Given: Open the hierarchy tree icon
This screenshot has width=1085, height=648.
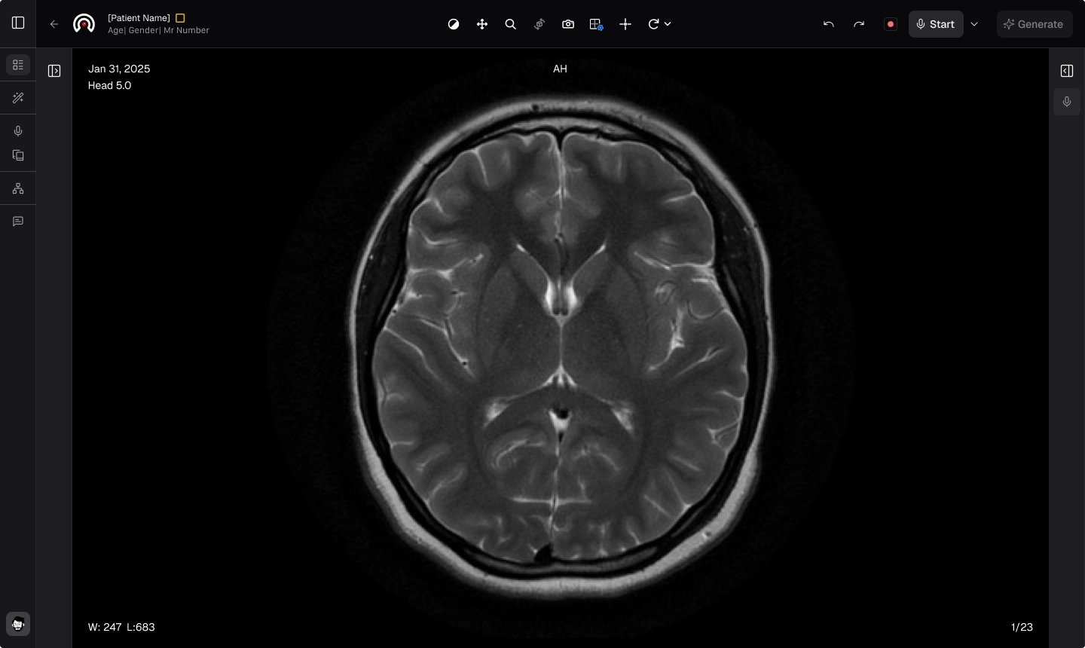Looking at the screenshot, I should (18, 188).
